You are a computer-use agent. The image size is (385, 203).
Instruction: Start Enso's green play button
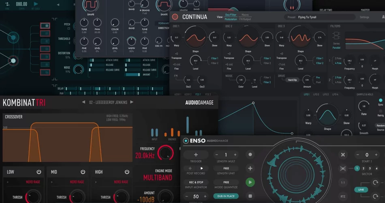point(250,182)
